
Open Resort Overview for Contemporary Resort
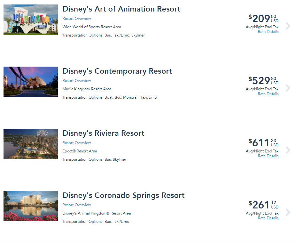tap(77, 81)
